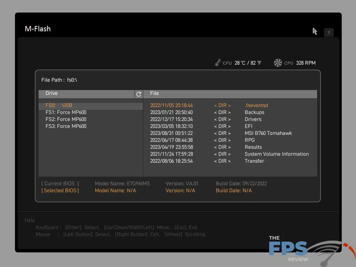
Task: Click the Help label
Action: [30, 220]
